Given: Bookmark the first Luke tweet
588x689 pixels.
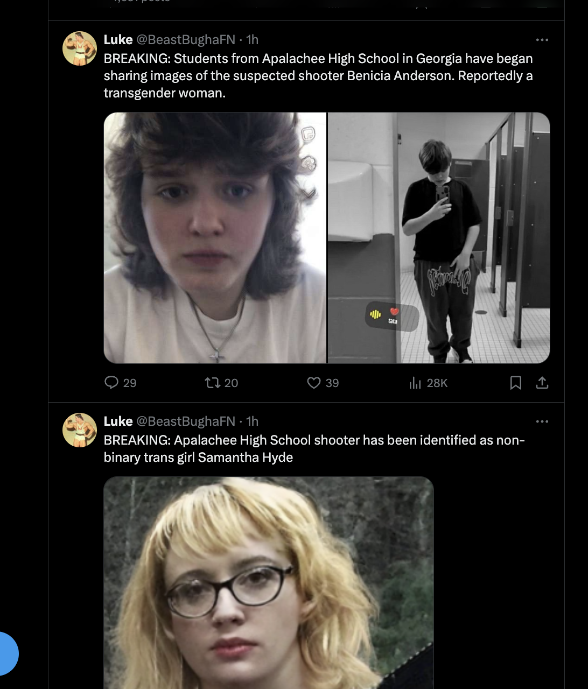Looking at the screenshot, I should tap(516, 383).
